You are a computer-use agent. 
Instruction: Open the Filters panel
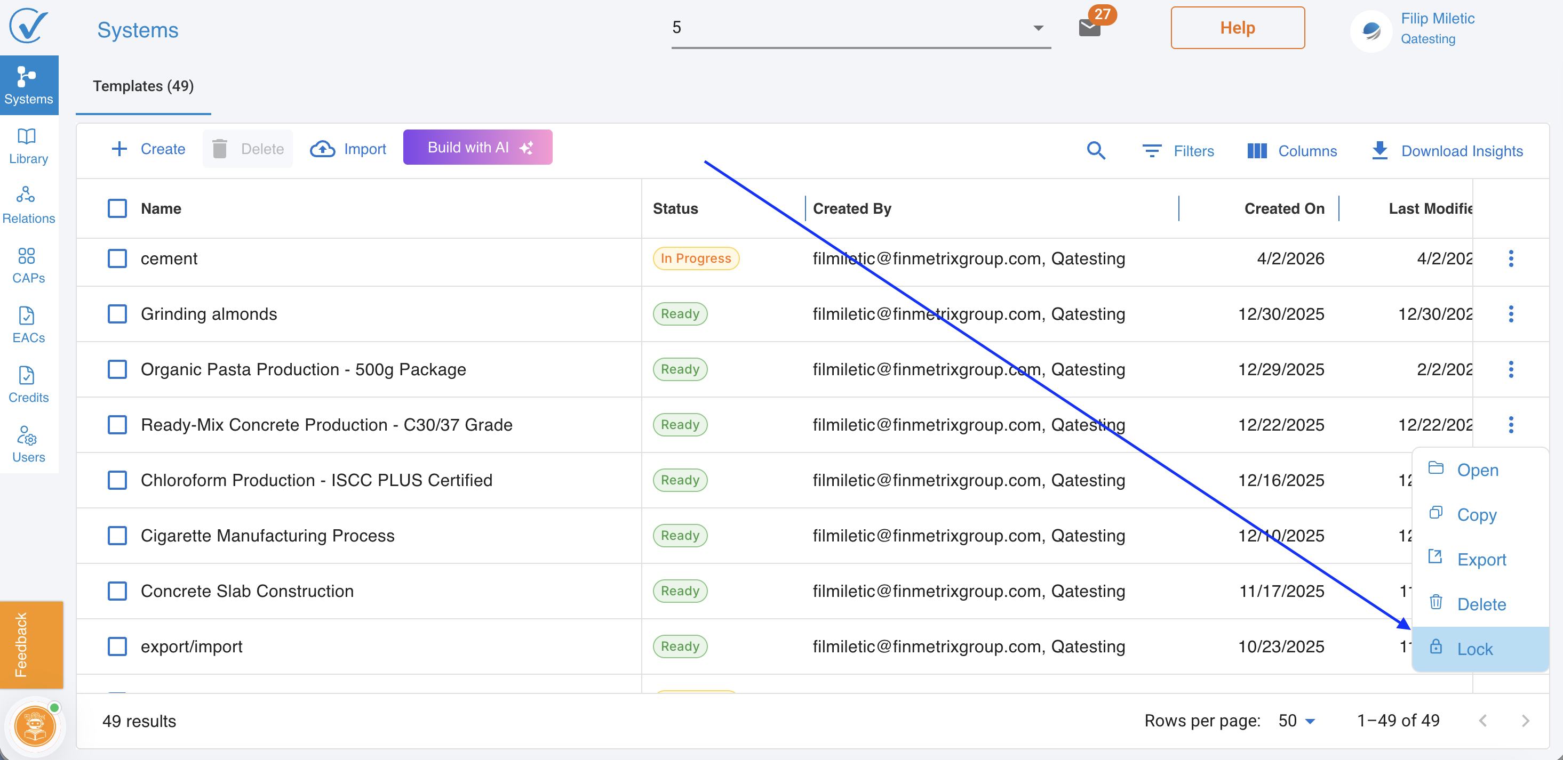pos(1178,151)
